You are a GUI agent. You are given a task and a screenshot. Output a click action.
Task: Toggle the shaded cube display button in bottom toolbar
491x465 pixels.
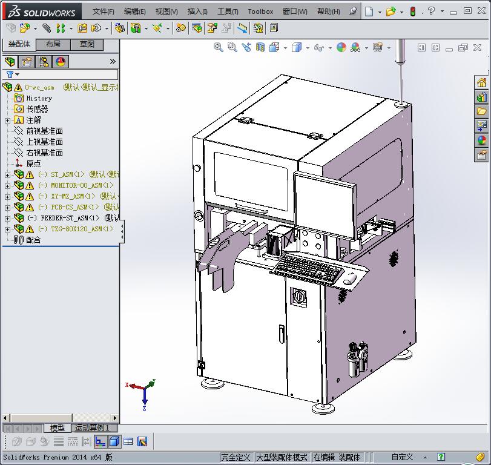pos(114,442)
